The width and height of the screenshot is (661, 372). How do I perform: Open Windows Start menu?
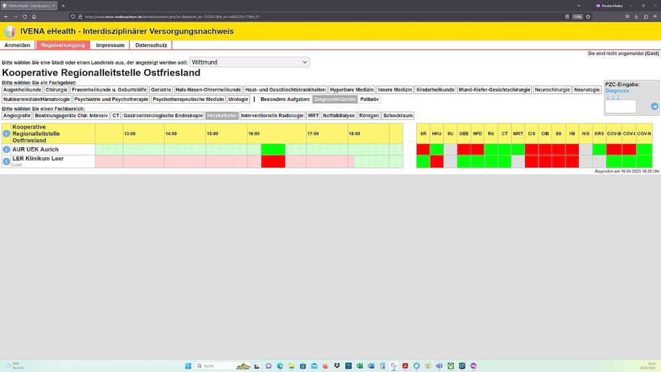pos(188,366)
